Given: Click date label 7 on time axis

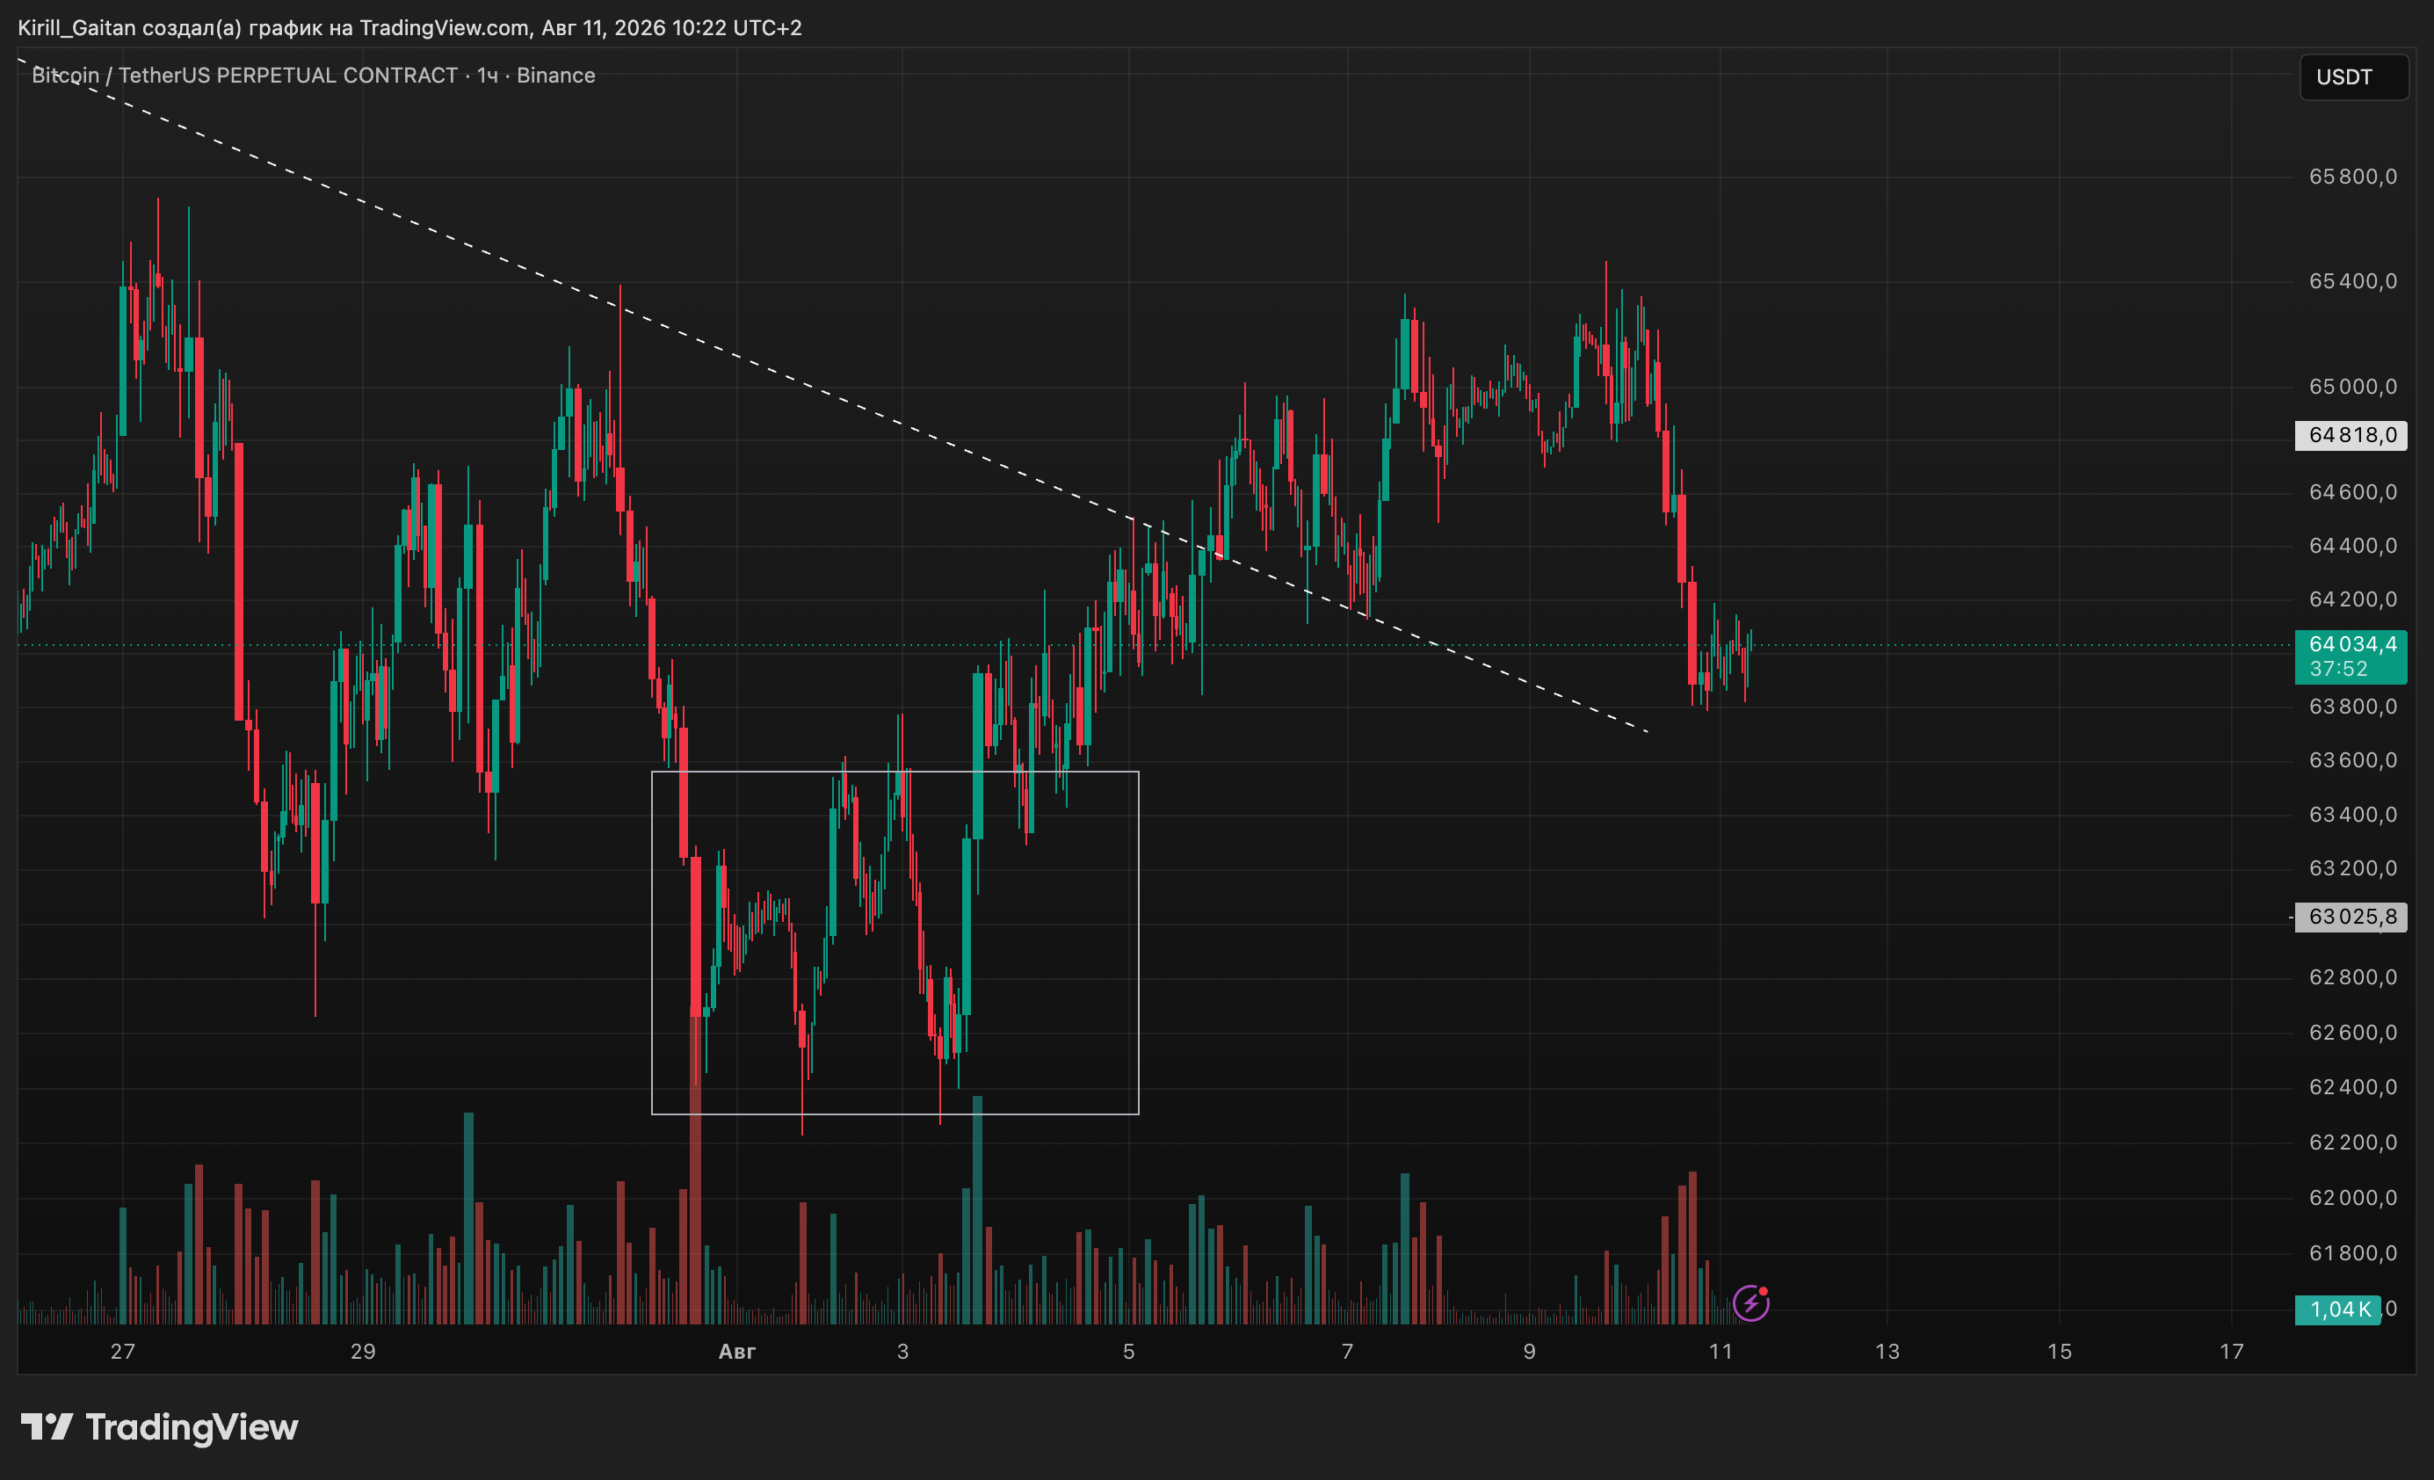Looking at the screenshot, I should pos(1346,1352).
